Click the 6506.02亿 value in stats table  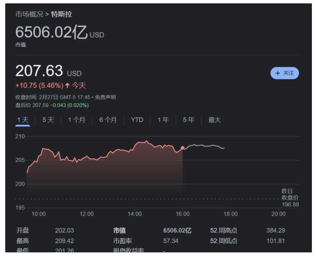(177, 230)
